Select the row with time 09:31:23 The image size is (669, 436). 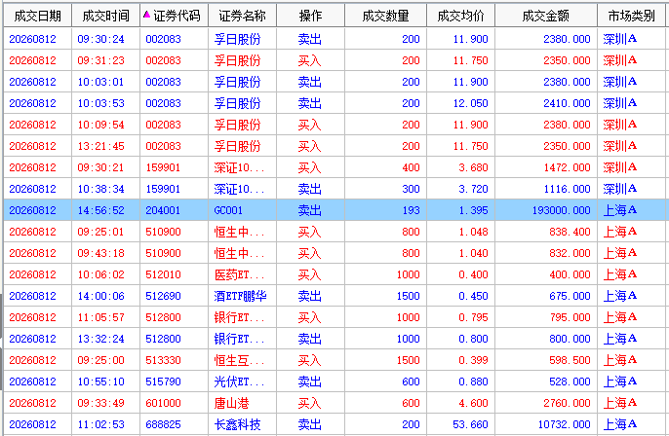click(334, 60)
